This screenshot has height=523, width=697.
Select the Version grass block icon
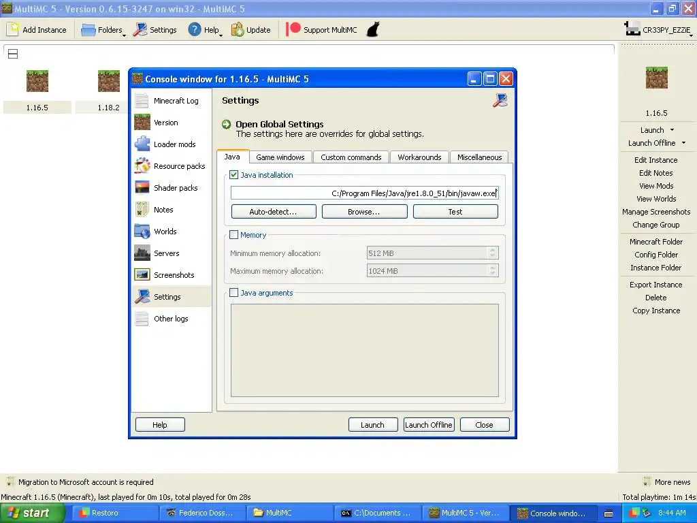[x=142, y=123]
